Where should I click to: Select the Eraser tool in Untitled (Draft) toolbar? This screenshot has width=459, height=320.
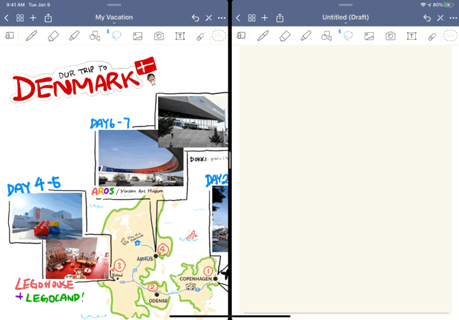(285, 36)
